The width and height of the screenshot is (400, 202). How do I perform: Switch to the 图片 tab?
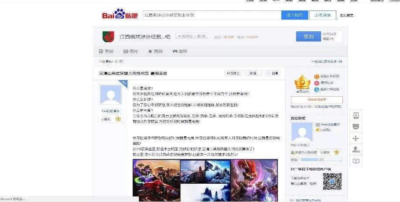(130, 51)
